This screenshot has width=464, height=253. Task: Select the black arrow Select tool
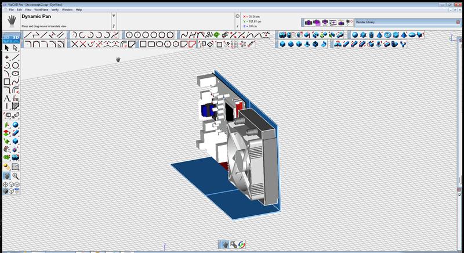point(7,48)
